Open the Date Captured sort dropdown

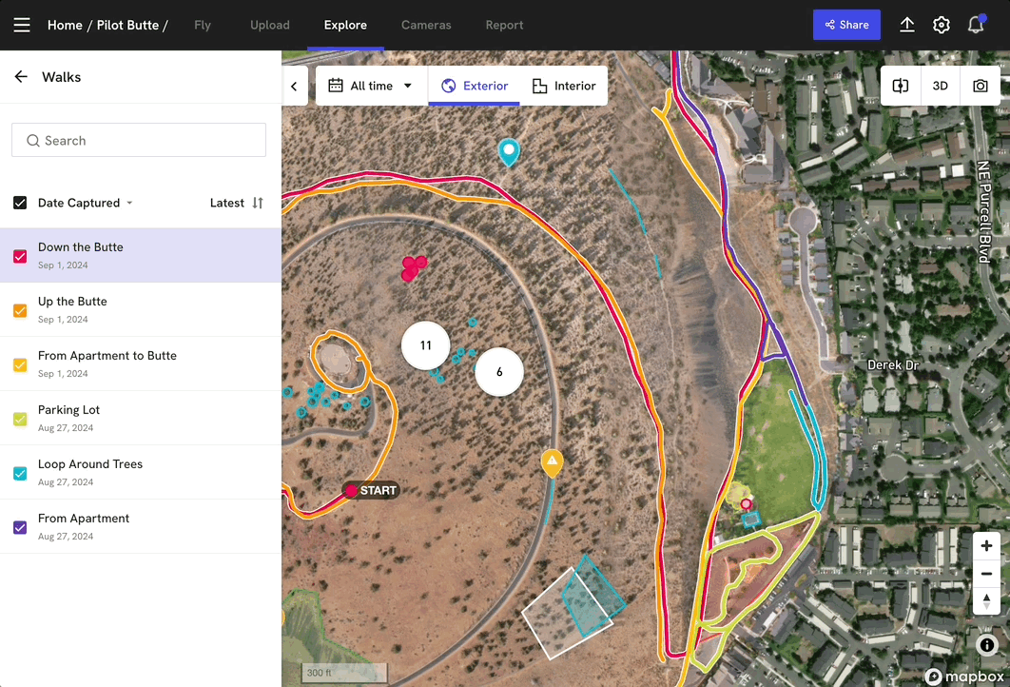point(85,203)
